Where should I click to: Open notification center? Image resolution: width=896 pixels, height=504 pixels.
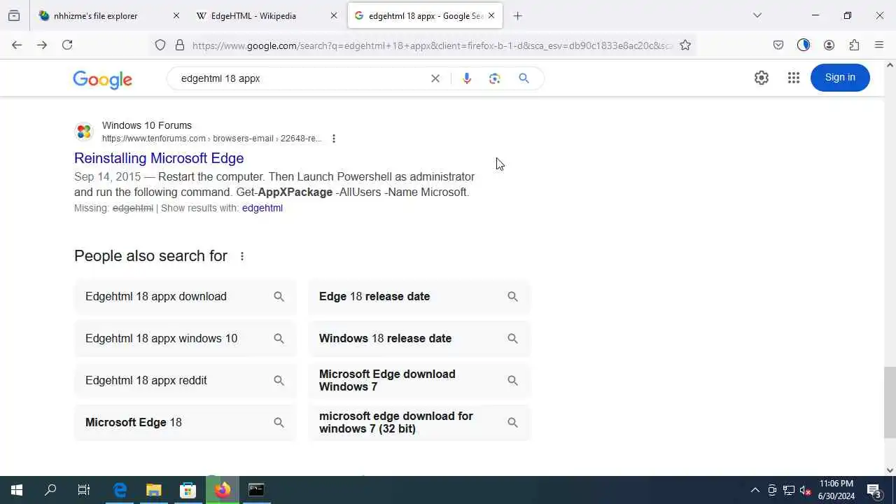[x=874, y=490]
